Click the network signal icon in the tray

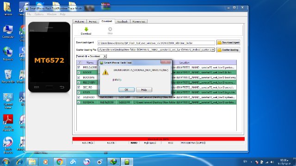click(267, 162)
